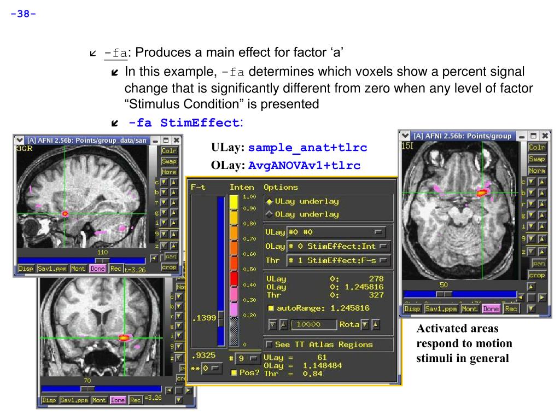Click brightness 'b' up arrow in sagittal window
560x420 pixels.
pyautogui.click(x=173, y=192)
